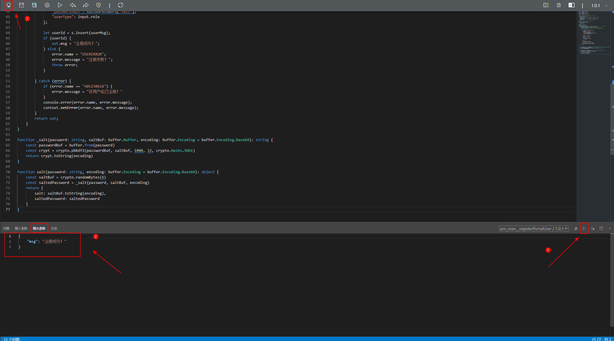Open the pro_man__registerPortalUser script dropdown
Viewport: 614px width, 341px height.
click(533, 228)
